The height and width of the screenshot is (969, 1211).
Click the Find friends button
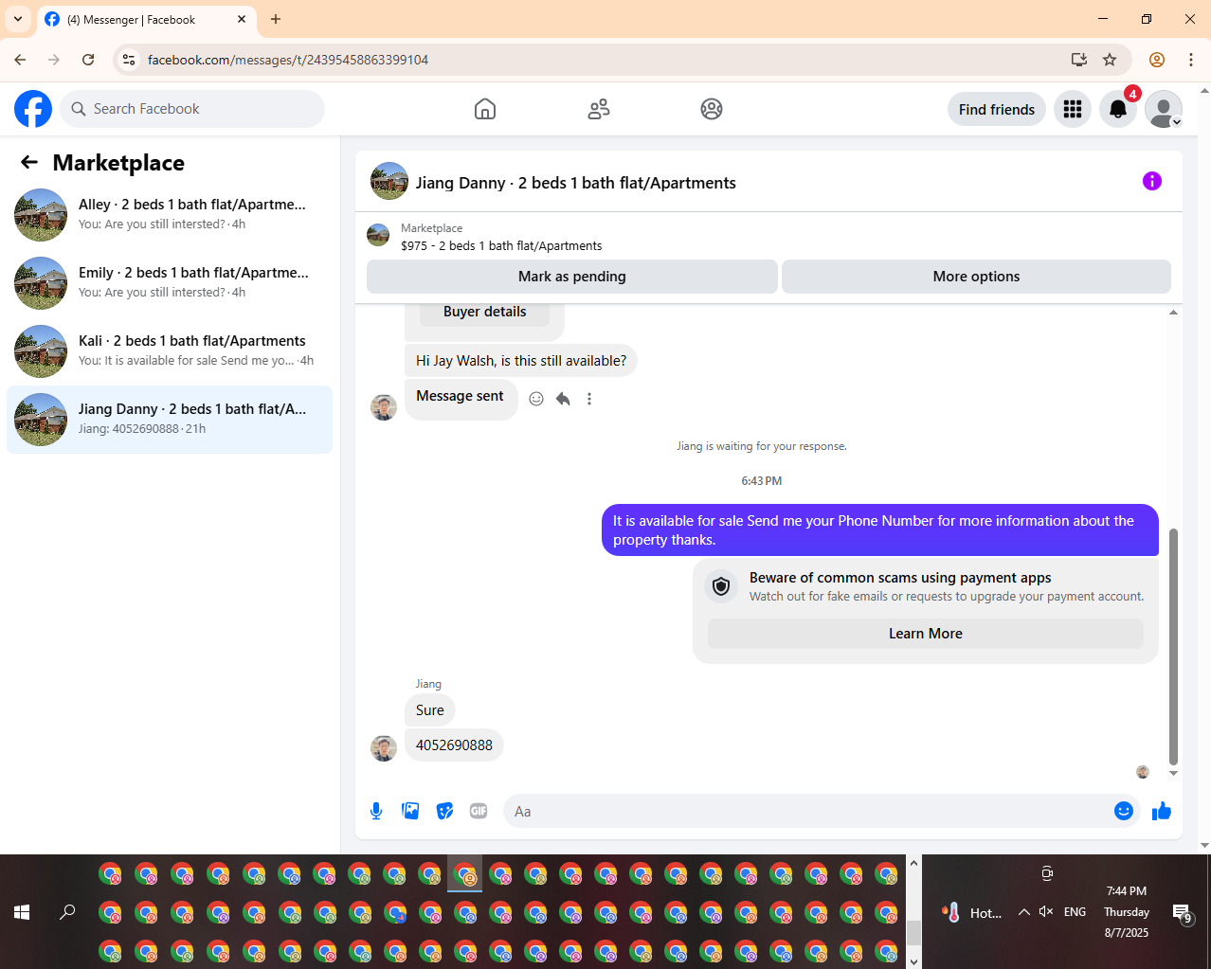(x=997, y=109)
